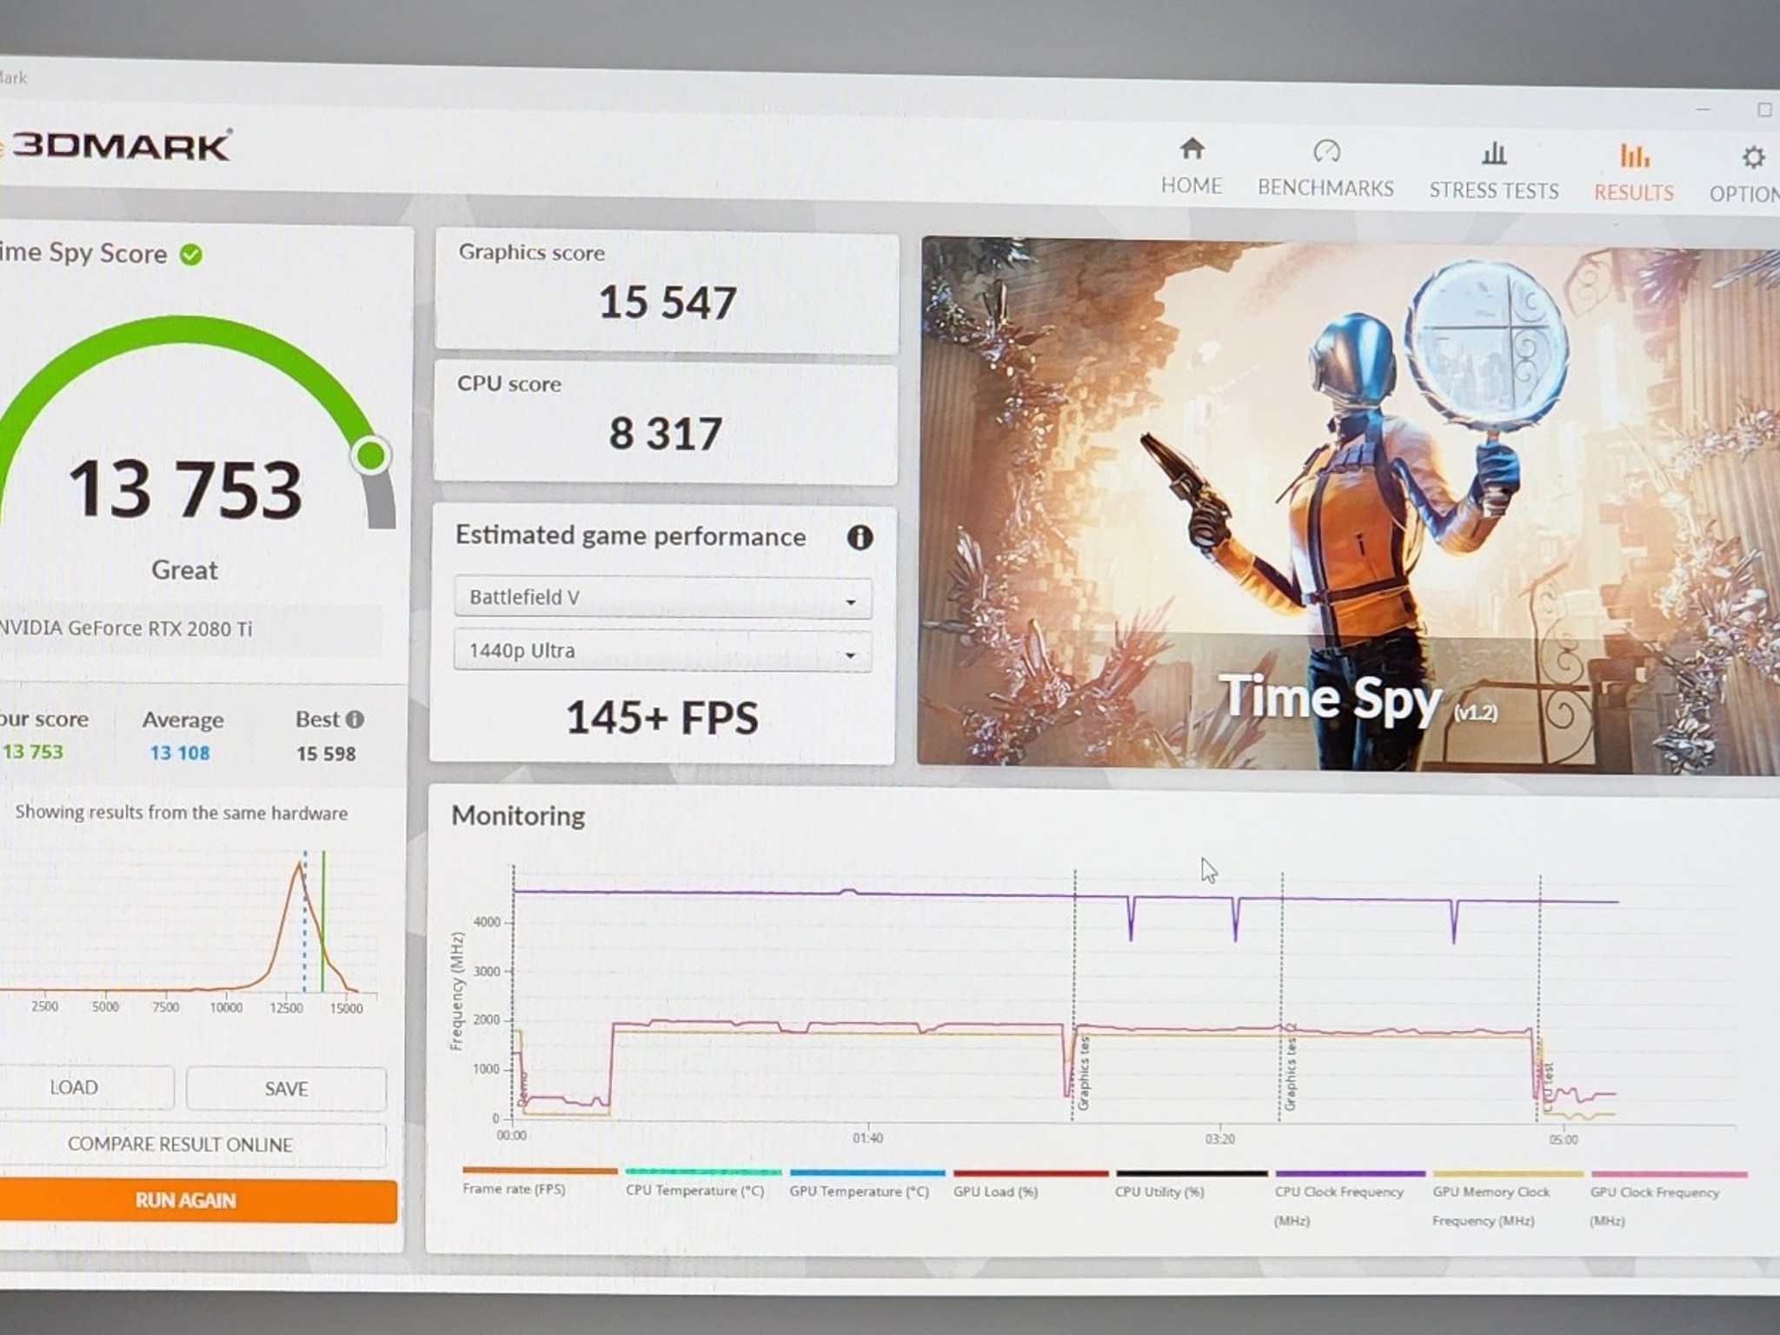Screen dimensions: 1780x1335
Task: Open the Options gear icon
Action: (1753, 157)
